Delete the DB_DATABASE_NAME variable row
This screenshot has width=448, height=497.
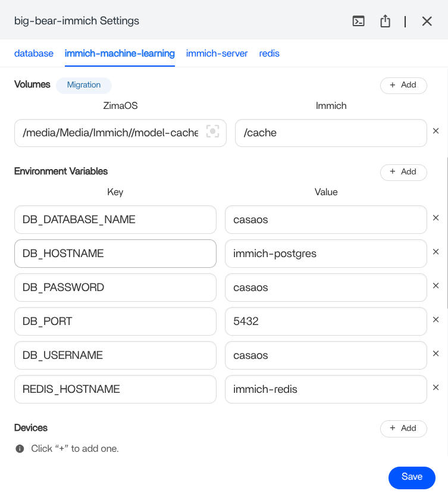point(436,218)
